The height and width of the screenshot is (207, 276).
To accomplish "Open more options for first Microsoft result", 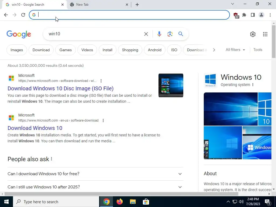I will tap(101, 81).
